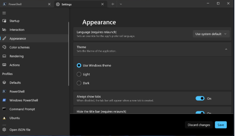Click the Settings tab gear icon
Image resolution: width=235 pixels, height=136 pixels.
click(x=58, y=4)
